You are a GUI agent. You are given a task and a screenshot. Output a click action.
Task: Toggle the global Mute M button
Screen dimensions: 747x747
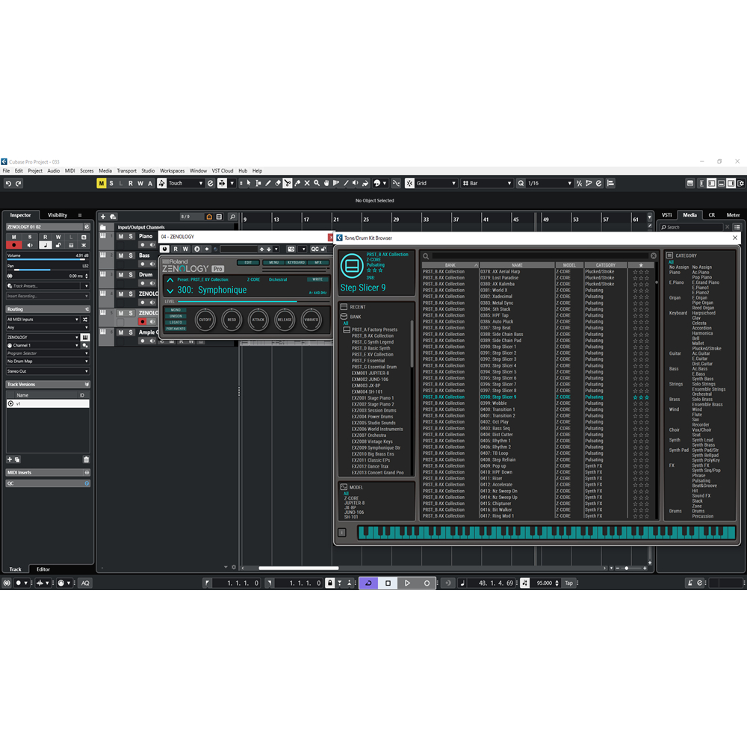[101, 184]
